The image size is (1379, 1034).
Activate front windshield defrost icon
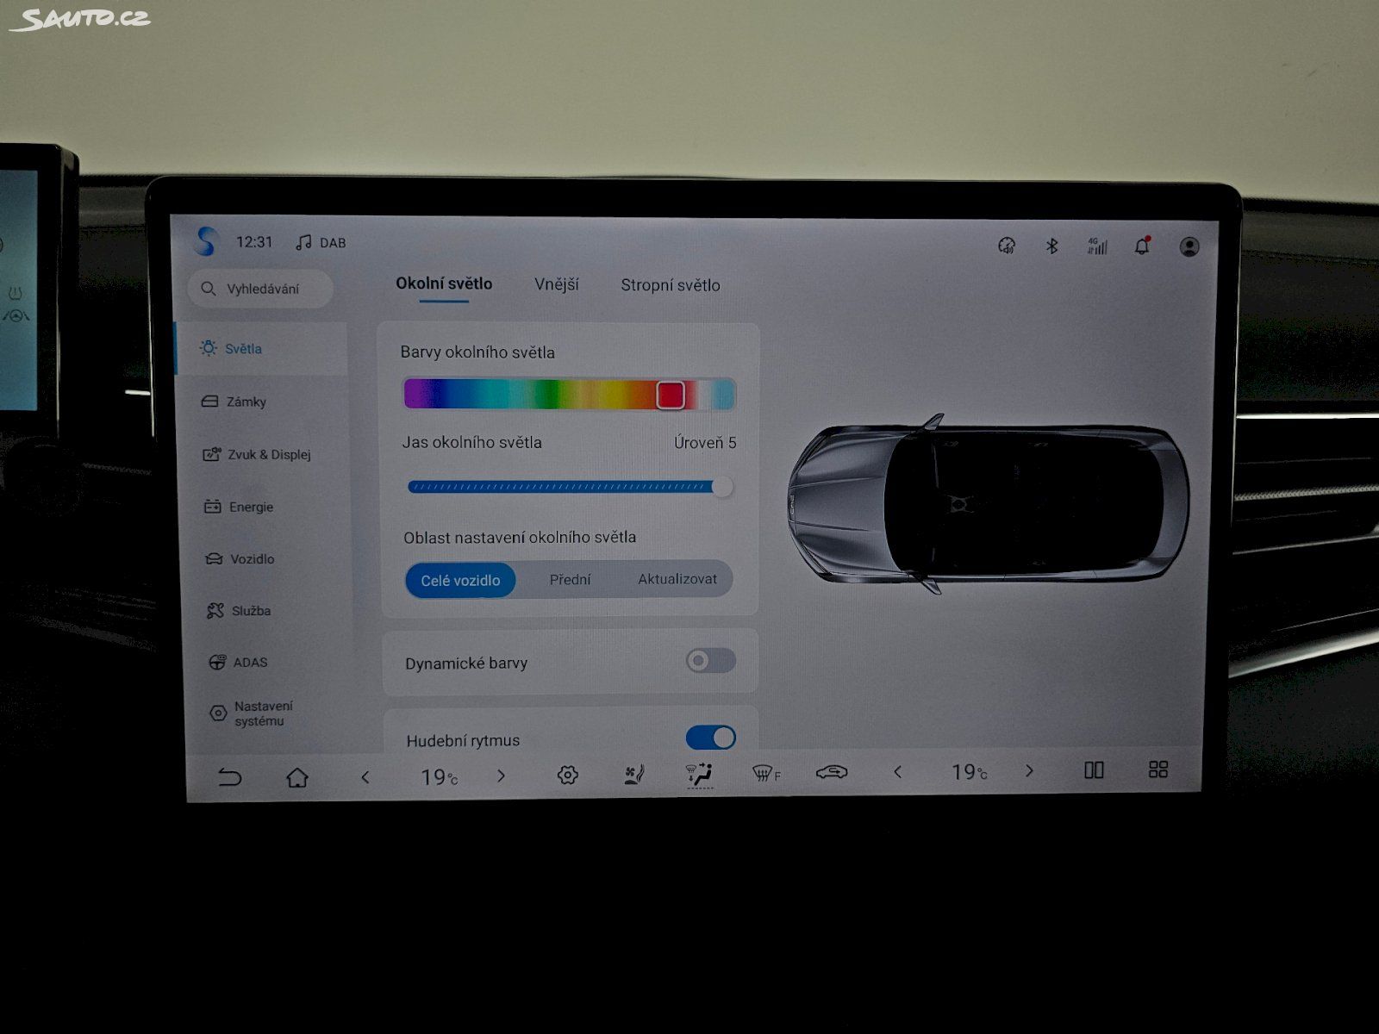tap(765, 774)
